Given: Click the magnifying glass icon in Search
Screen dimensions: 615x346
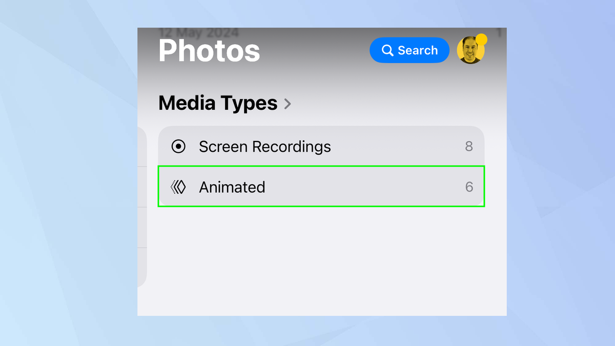Looking at the screenshot, I should (x=387, y=50).
